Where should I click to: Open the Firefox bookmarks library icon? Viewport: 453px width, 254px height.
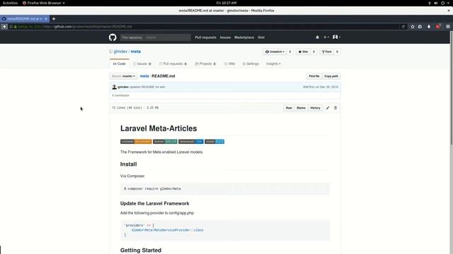(x=420, y=27)
